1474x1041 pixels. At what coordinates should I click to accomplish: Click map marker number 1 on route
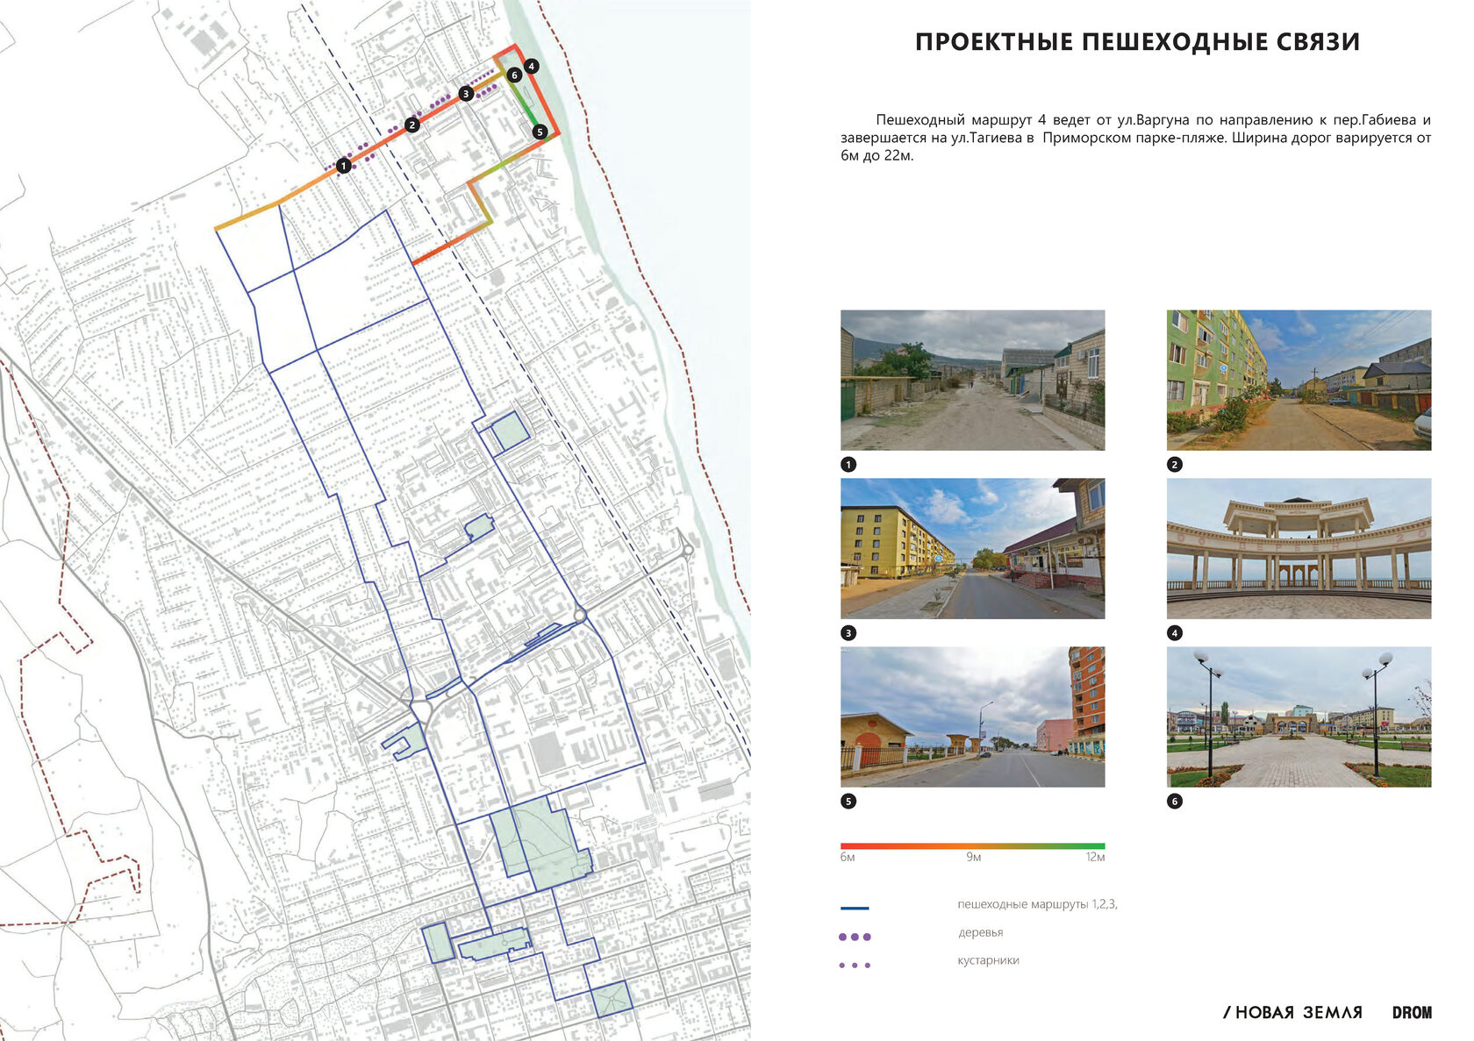pyautogui.click(x=344, y=166)
